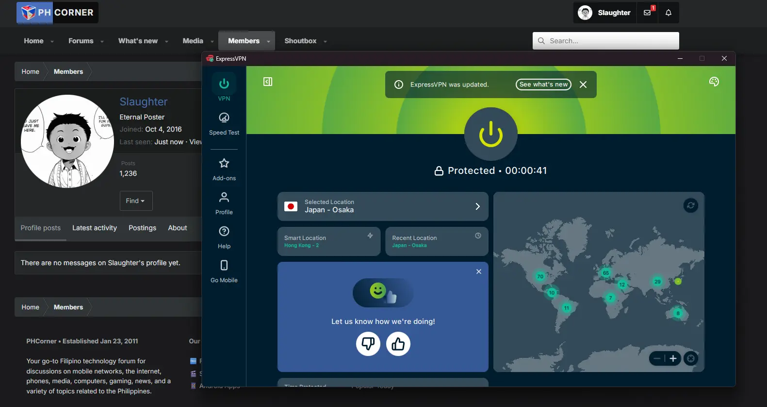This screenshot has height=407, width=767.
Task: Click the Posts count 1,236
Action: tap(128, 173)
